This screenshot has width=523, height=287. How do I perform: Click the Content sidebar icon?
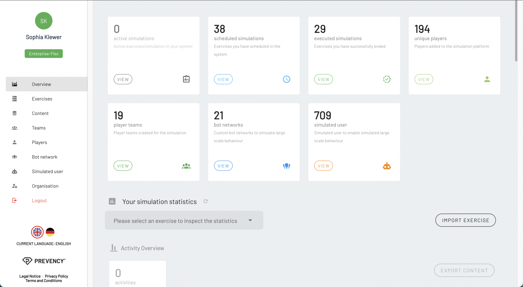[14, 113]
